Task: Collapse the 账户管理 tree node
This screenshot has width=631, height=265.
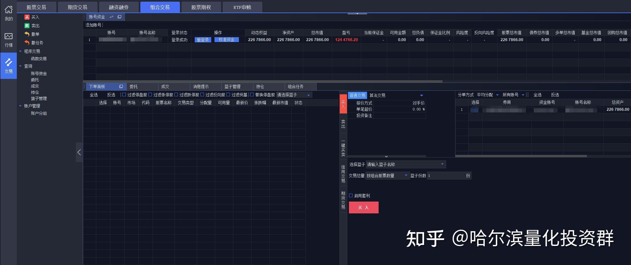Action: pyautogui.click(x=20, y=106)
